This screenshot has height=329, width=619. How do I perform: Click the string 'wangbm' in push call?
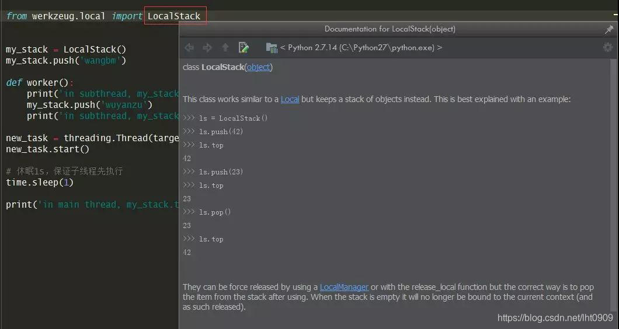pyautogui.click(x=101, y=61)
